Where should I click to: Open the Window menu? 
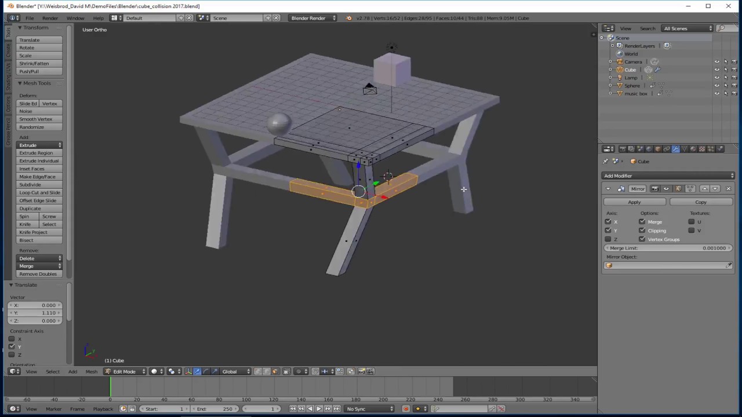coord(75,18)
